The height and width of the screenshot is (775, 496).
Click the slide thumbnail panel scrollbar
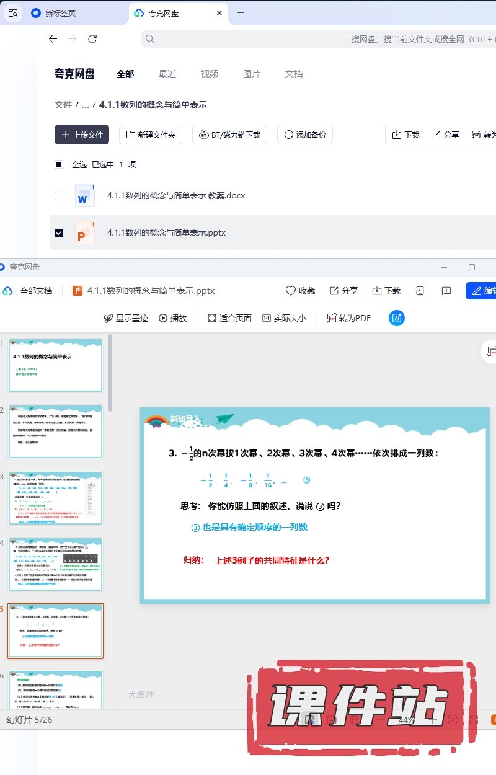110,372
